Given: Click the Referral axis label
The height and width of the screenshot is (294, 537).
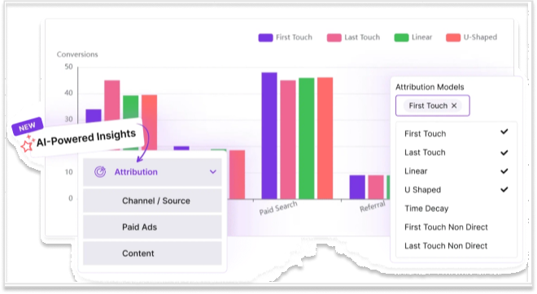Looking at the screenshot, I should tap(373, 206).
